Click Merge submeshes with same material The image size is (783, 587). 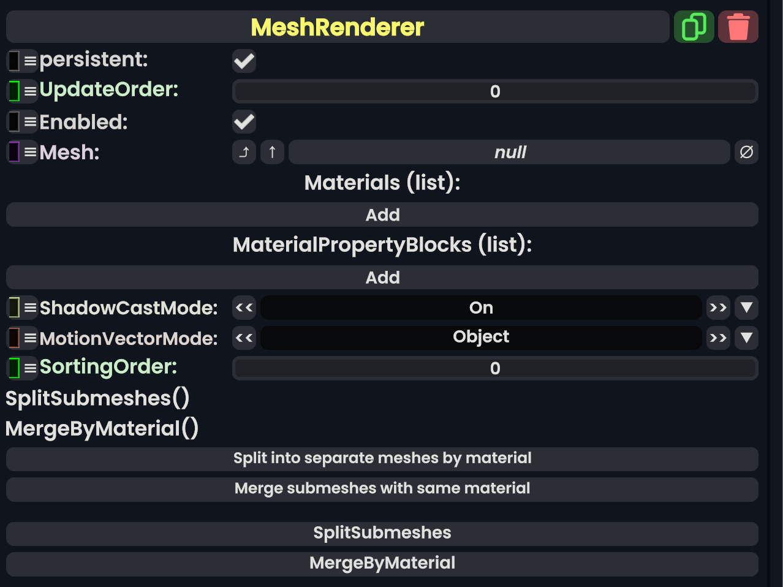[382, 488]
